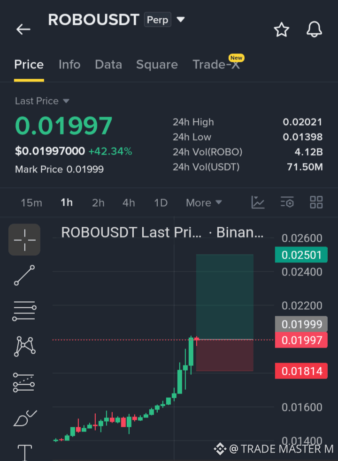Switch to the Price tab
The image size is (338, 461).
(29, 64)
